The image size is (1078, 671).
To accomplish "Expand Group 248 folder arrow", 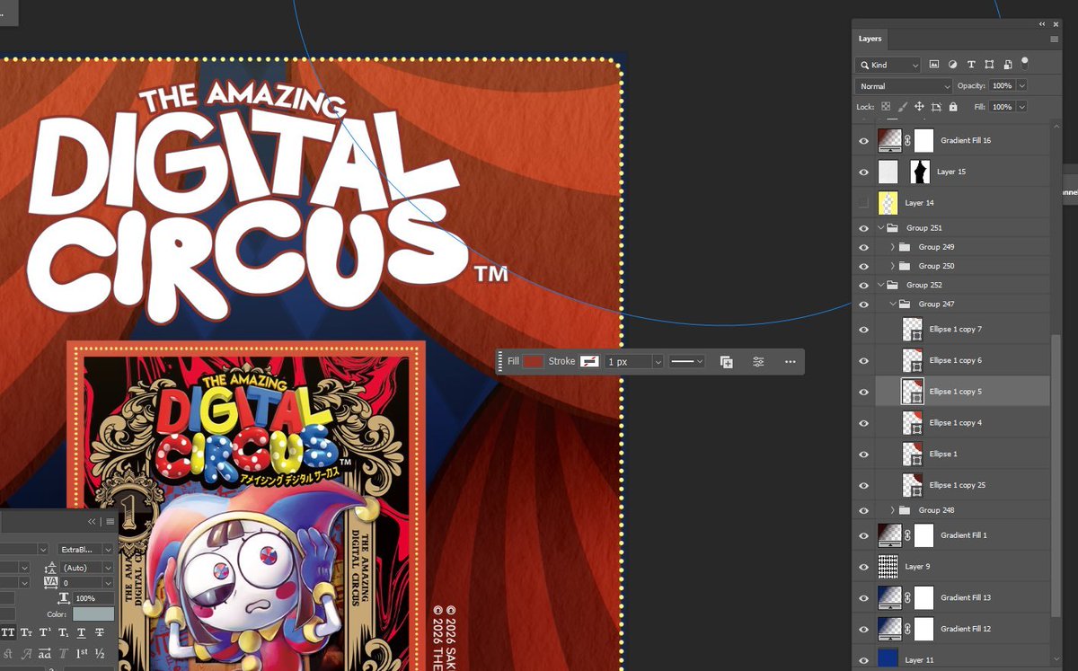I will 893,510.
